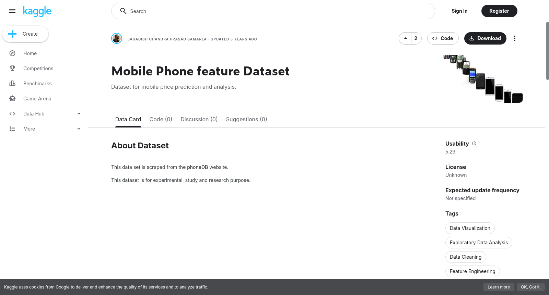Screen dimensions: 549x295
Task: Open Home via compass icon
Action: [12, 53]
